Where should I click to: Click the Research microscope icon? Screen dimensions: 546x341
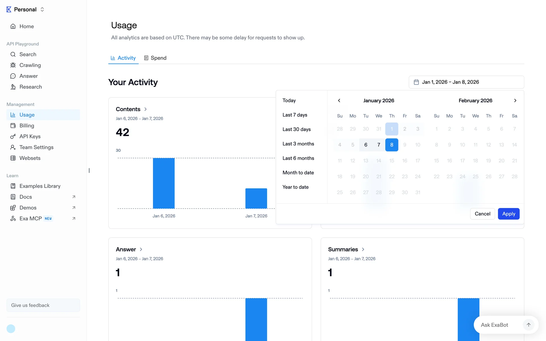tap(13, 87)
